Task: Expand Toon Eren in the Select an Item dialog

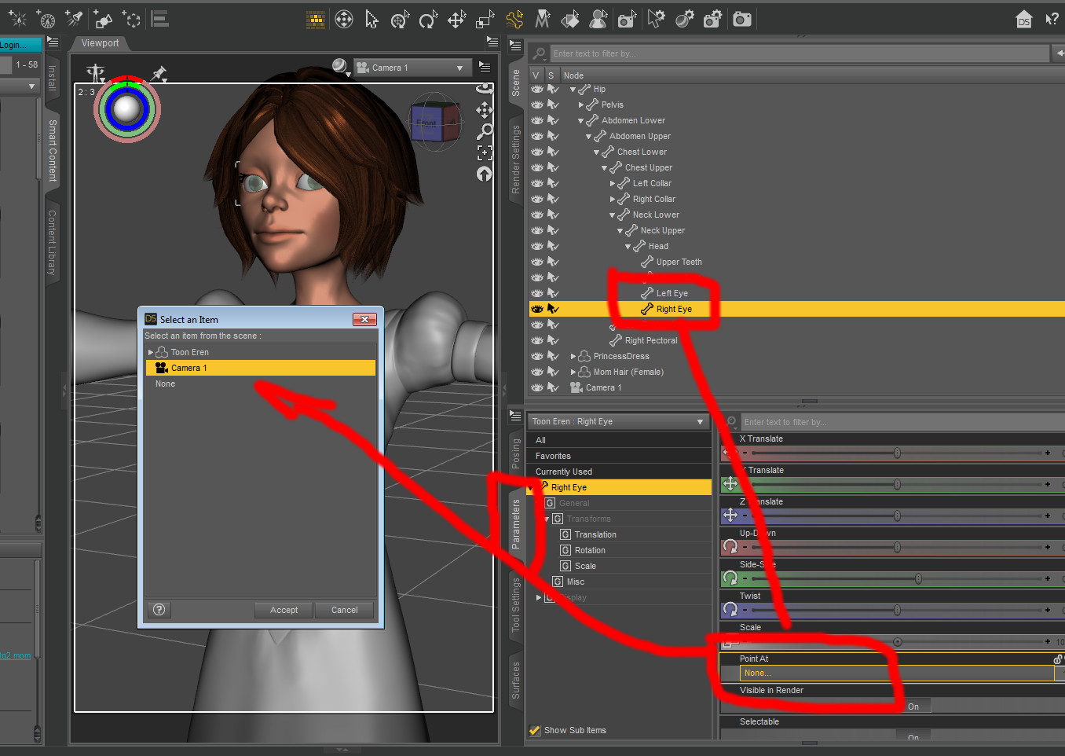Action: pyautogui.click(x=151, y=353)
